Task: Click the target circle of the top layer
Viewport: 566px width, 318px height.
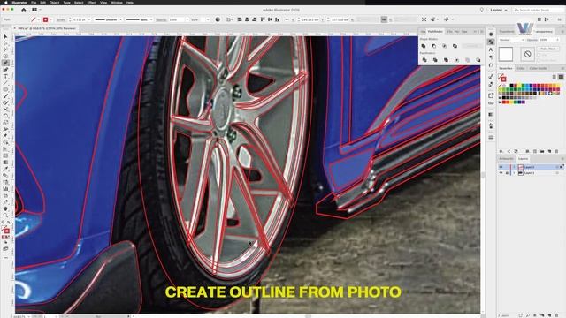Action: (x=557, y=167)
